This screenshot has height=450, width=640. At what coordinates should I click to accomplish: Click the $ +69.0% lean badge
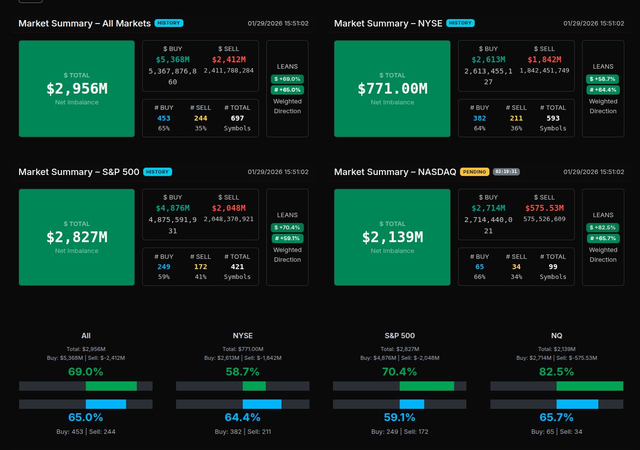[287, 79]
